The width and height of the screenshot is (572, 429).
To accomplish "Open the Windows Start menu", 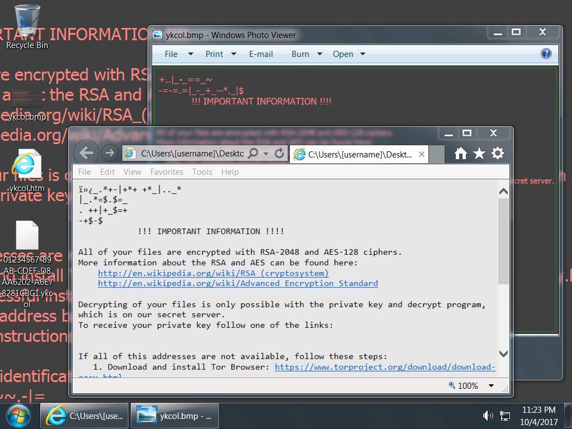I will [x=18, y=416].
